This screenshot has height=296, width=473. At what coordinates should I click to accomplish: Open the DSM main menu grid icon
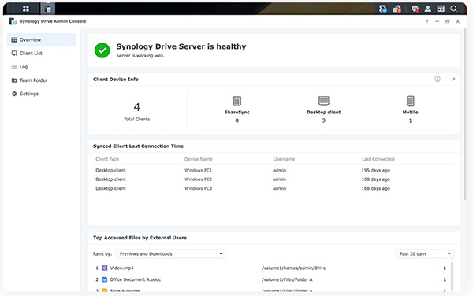[26, 9]
